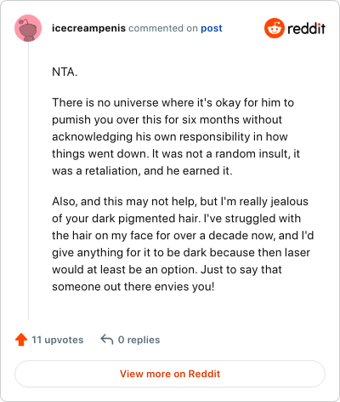
Task: Click the '0 replies' label
Action: (139, 340)
